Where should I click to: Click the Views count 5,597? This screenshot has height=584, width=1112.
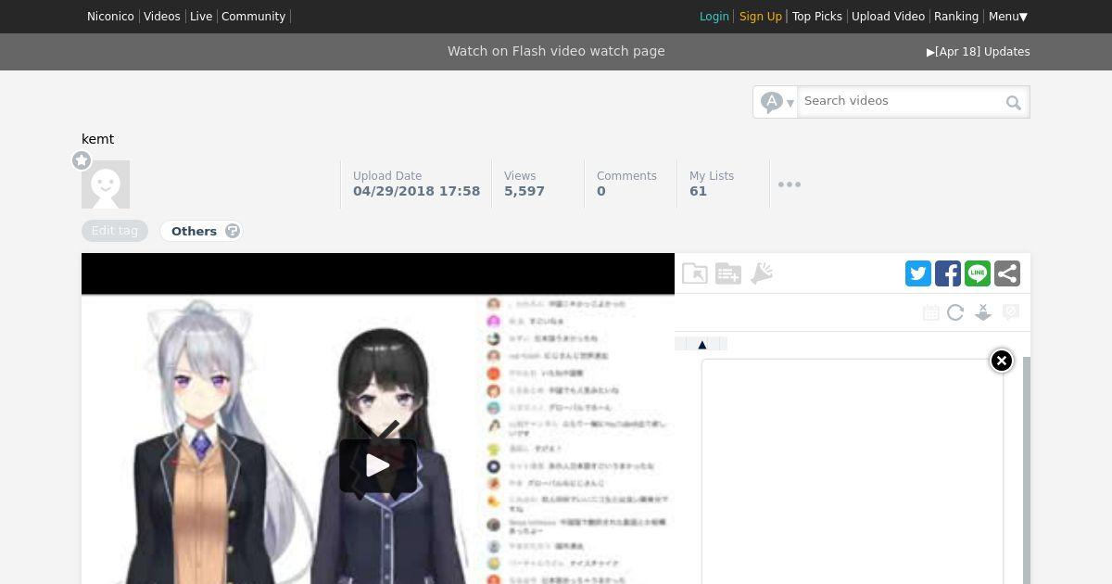(x=524, y=191)
